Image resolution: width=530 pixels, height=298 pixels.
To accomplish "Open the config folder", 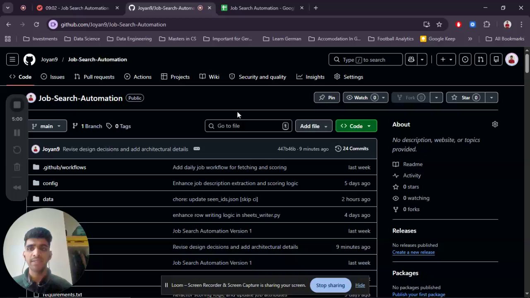I will tap(50, 183).
